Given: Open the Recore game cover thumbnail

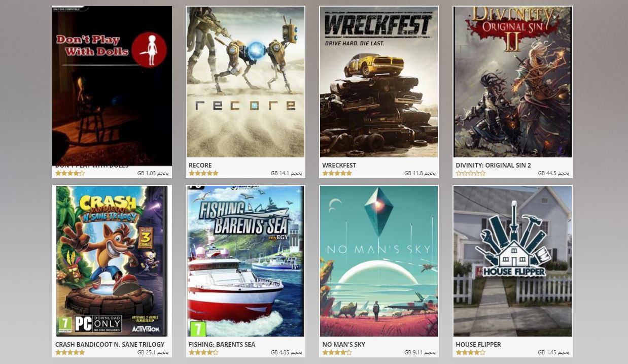Looking at the screenshot, I should coord(246,82).
